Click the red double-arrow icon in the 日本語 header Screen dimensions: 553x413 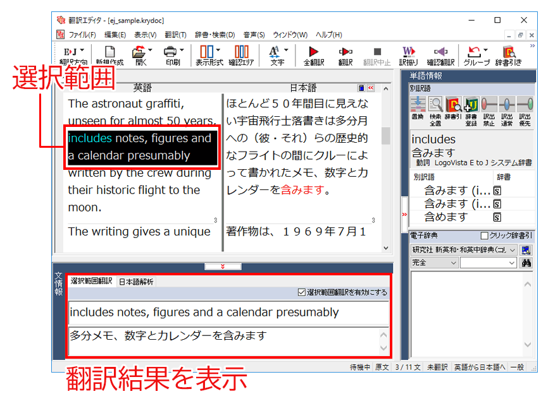click(x=371, y=88)
